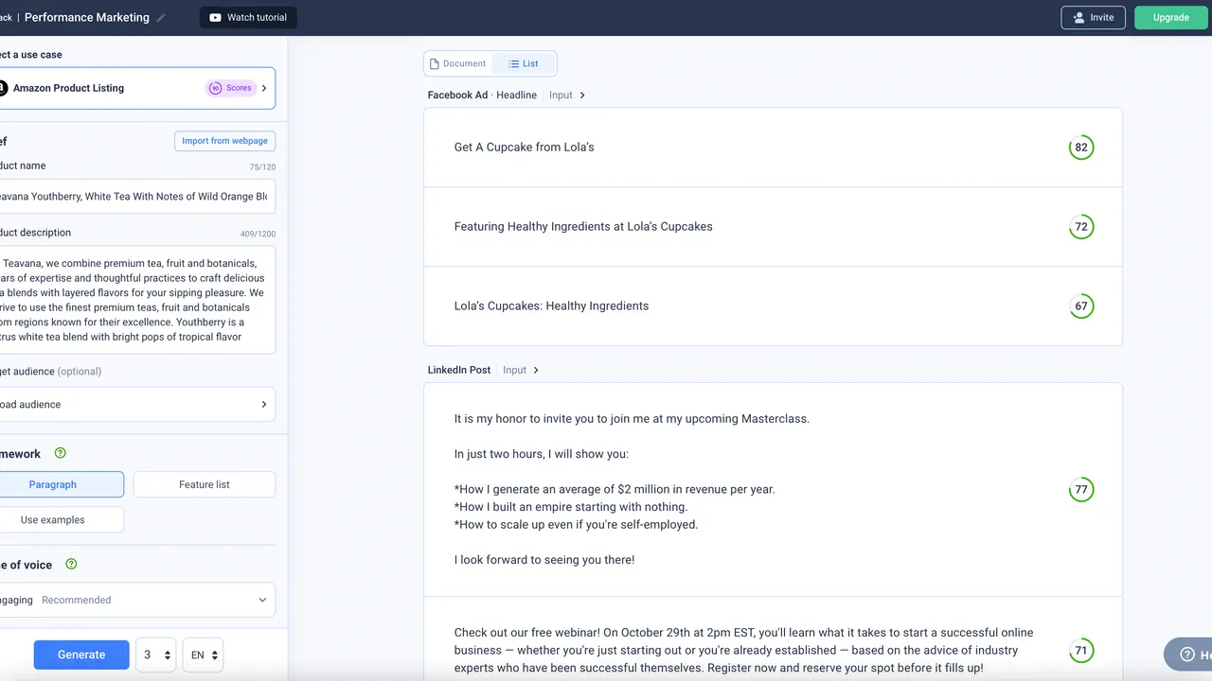Open the tone of voice Engaging dropdown
This screenshot has width=1212, height=681.
click(x=136, y=600)
